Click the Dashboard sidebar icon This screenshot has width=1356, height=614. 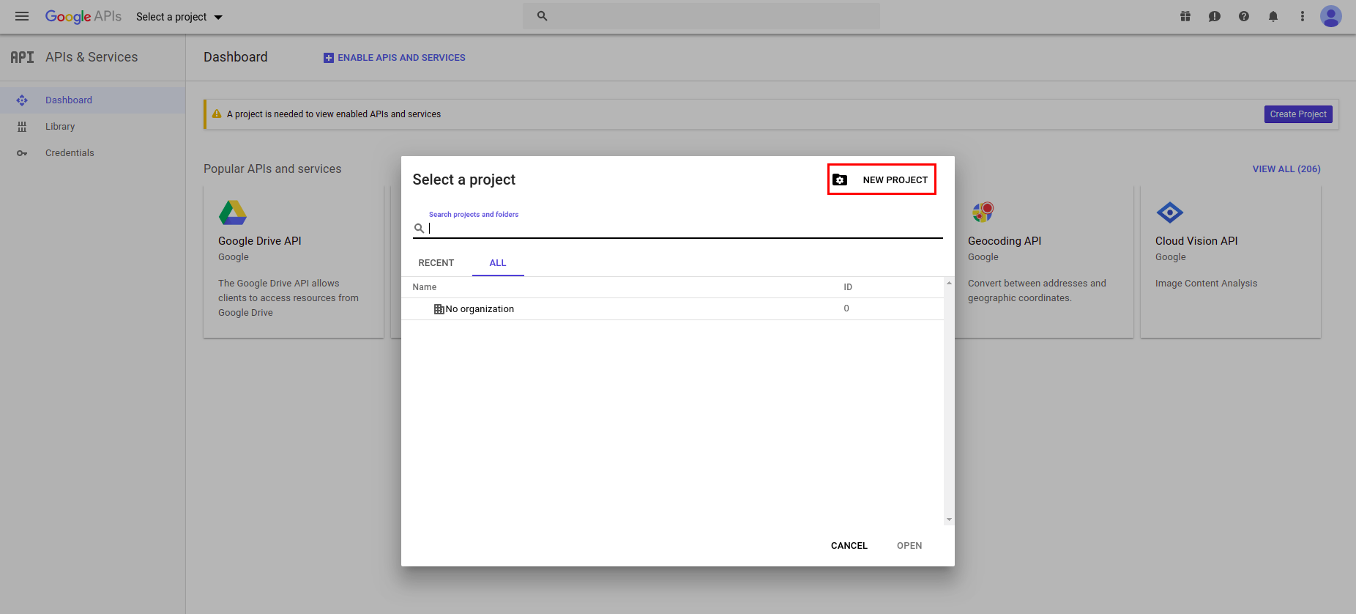click(22, 100)
